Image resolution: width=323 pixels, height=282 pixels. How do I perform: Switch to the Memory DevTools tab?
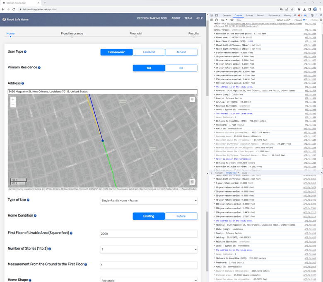(x=287, y=15)
